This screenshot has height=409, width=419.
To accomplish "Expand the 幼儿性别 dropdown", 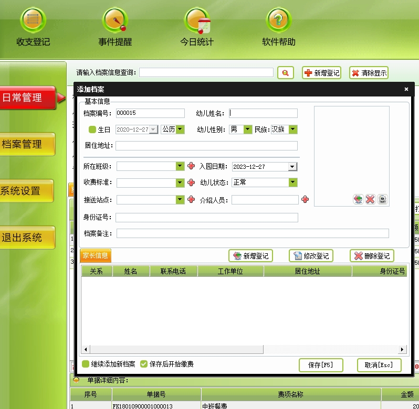I will (248, 129).
